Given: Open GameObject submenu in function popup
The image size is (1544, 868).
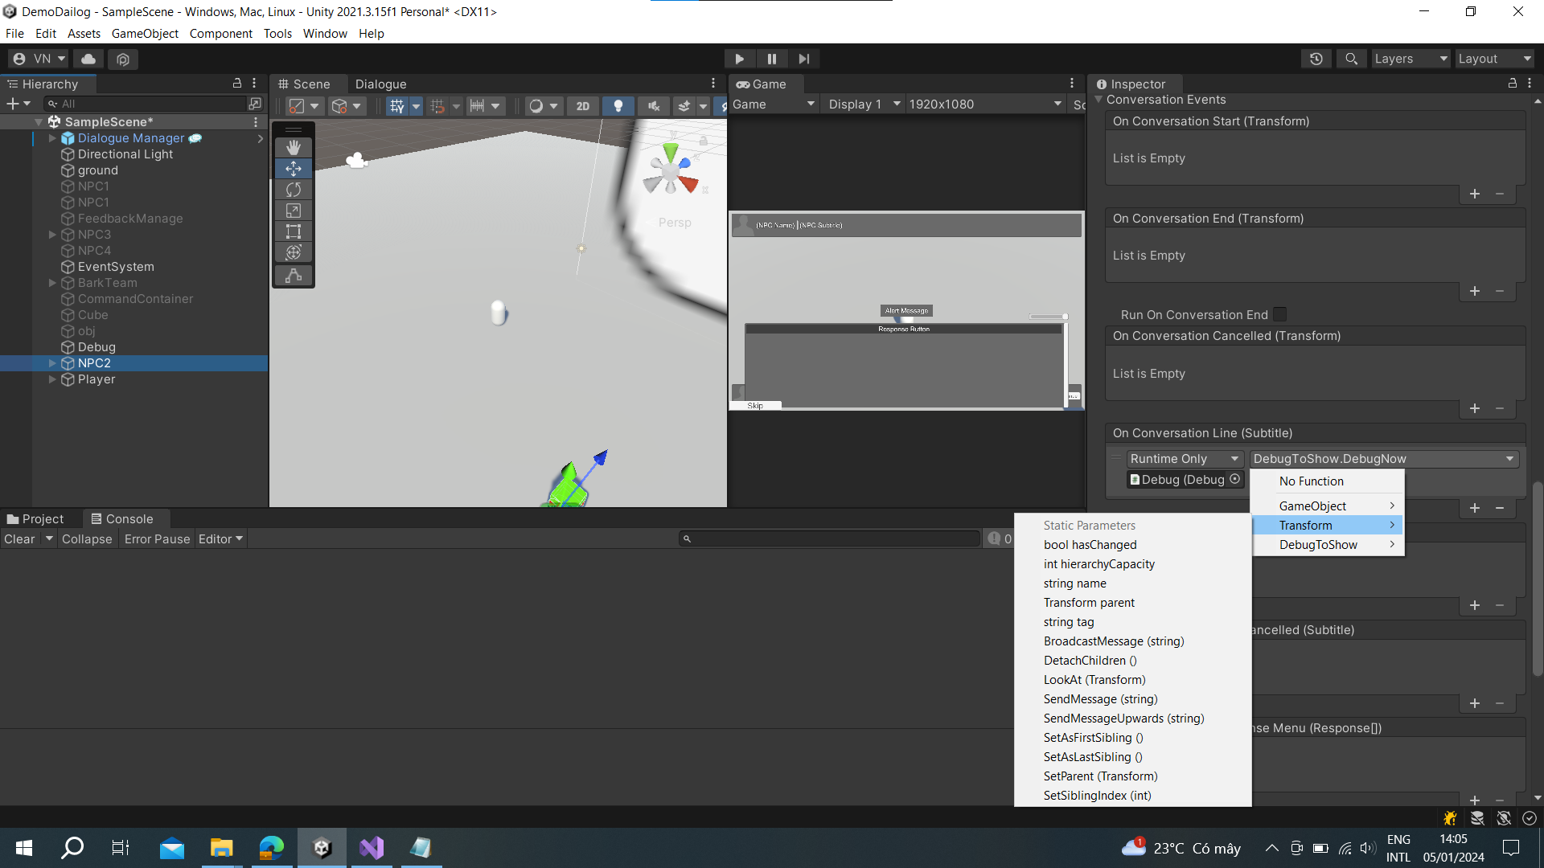Looking at the screenshot, I should 1327,506.
